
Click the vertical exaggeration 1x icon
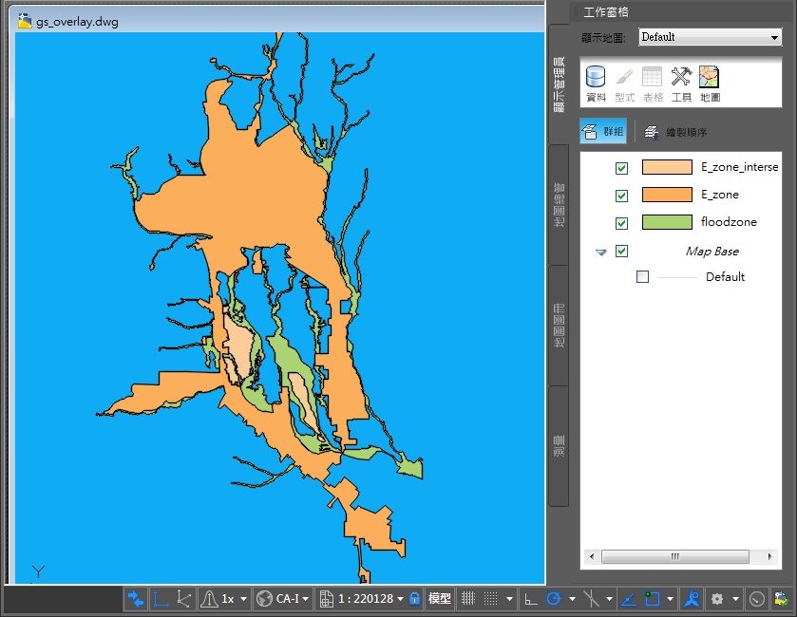point(209,599)
